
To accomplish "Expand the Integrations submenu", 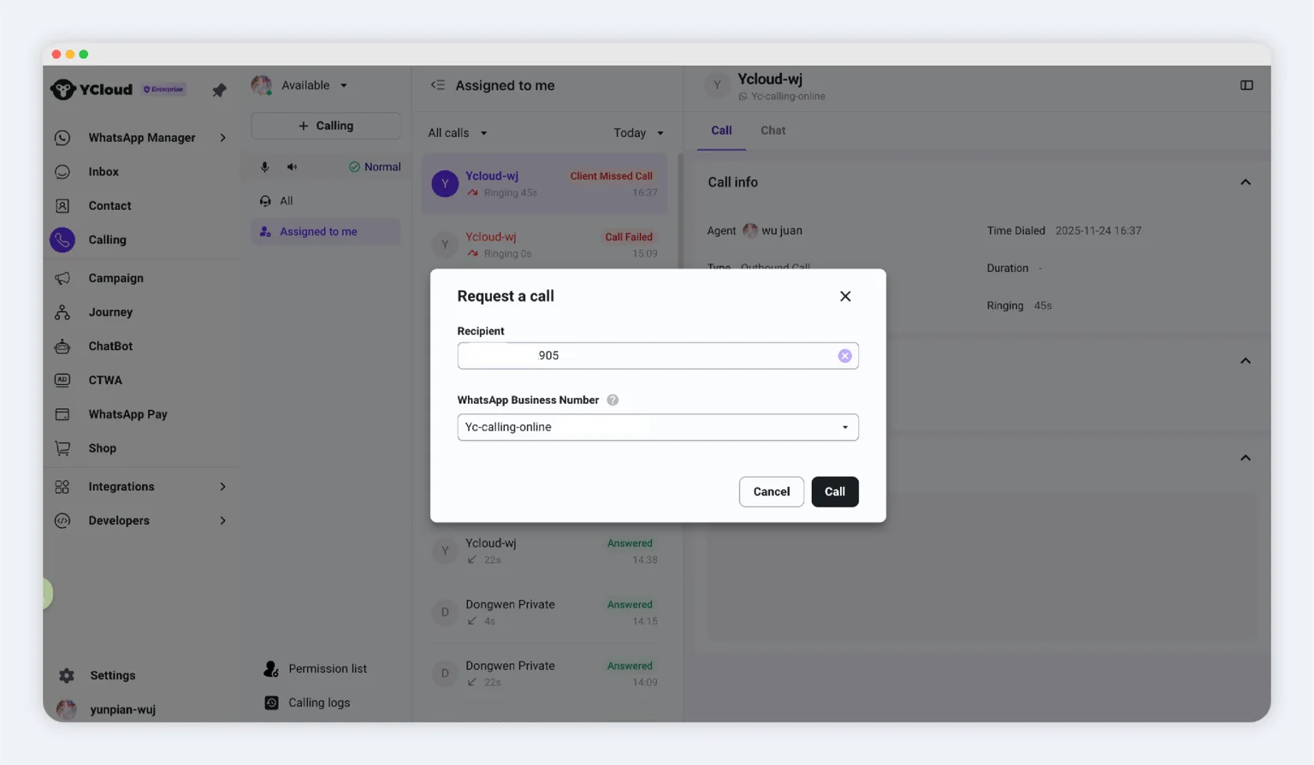I will tap(222, 487).
